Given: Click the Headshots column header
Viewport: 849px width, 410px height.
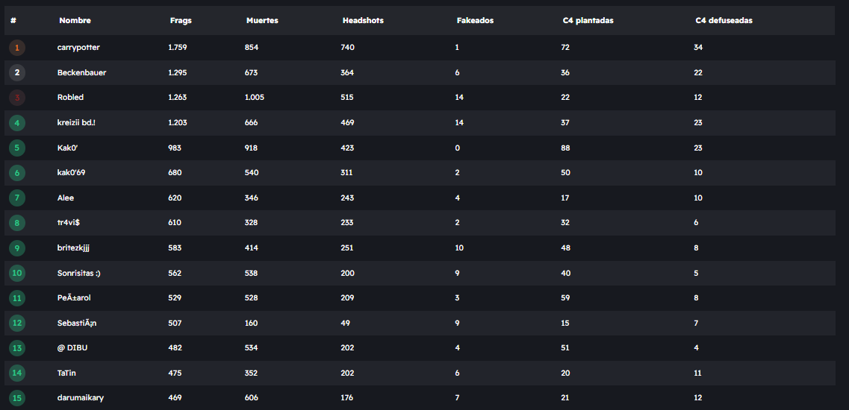Looking at the screenshot, I should tap(363, 21).
